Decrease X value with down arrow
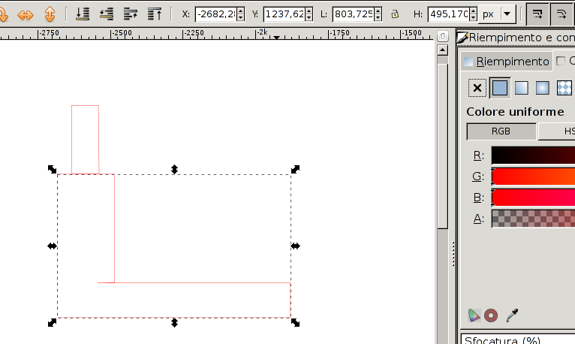The height and width of the screenshot is (344, 575). [x=240, y=17]
